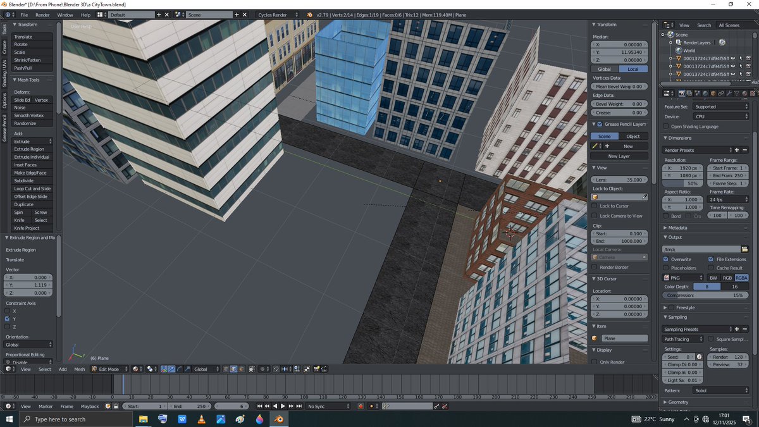
Task: Select vertex select mode icon
Action: point(226,369)
